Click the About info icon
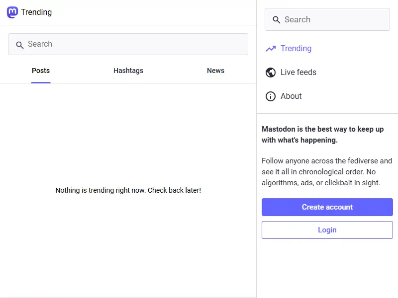398x298 pixels. coord(271,96)
